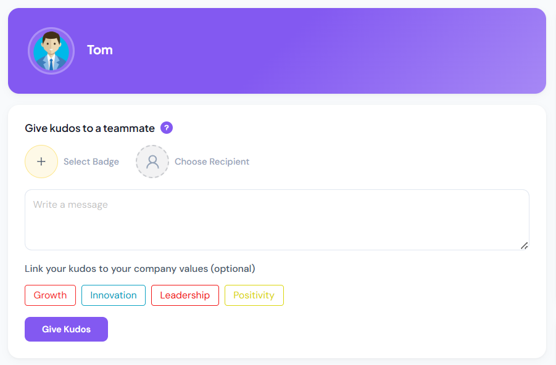Grab the message box resize handle
The width and height of the screenshot is (556, 365).
click(x=524, y=245)
